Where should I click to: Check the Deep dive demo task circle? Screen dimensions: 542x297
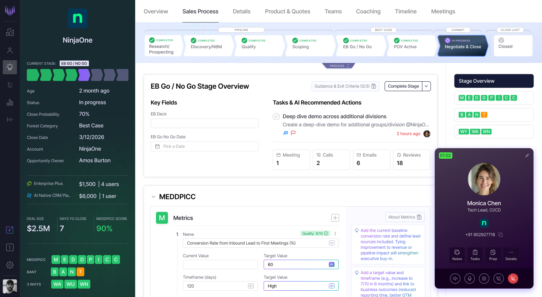point(276,116)
